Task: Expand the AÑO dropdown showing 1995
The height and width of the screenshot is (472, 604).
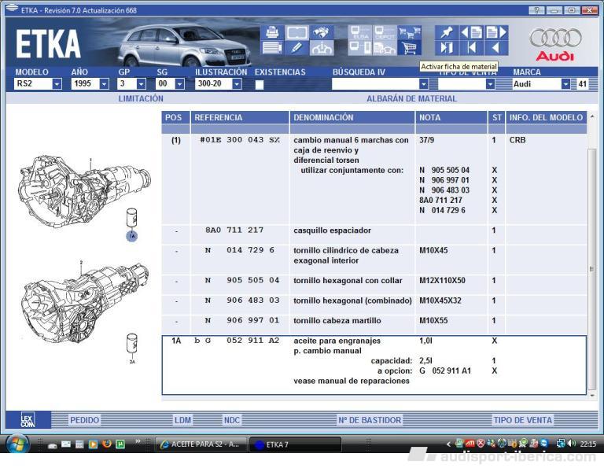Action: pyautogui.click(x=104, y=83)
